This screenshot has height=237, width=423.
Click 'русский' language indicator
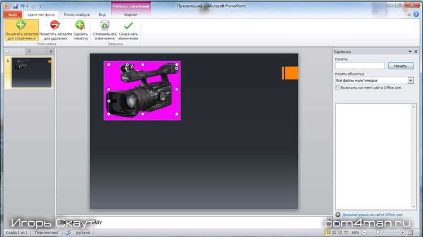click(x=83, y=232)
